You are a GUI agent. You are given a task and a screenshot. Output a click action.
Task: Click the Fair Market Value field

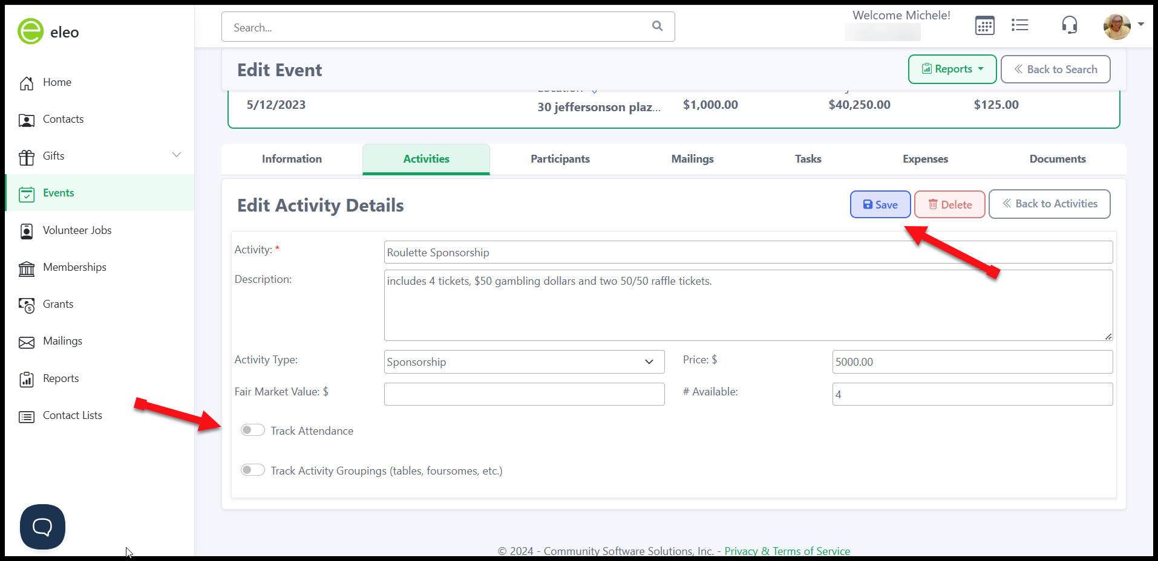click(x=524, y=394)
